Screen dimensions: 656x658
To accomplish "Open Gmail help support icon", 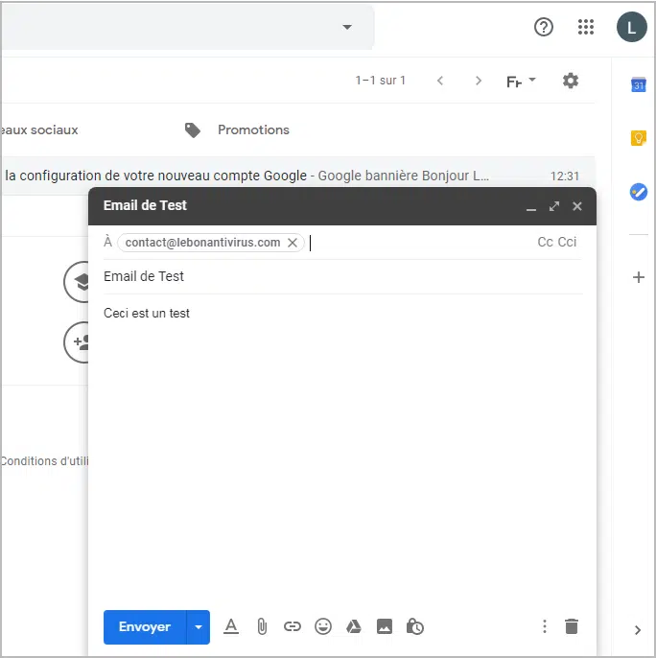I will 544,27.
